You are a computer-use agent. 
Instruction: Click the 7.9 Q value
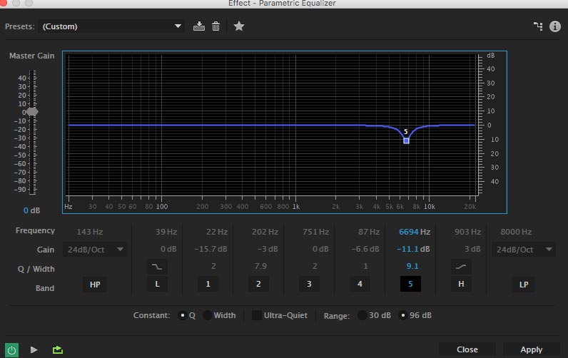click(x=260, y=267)
